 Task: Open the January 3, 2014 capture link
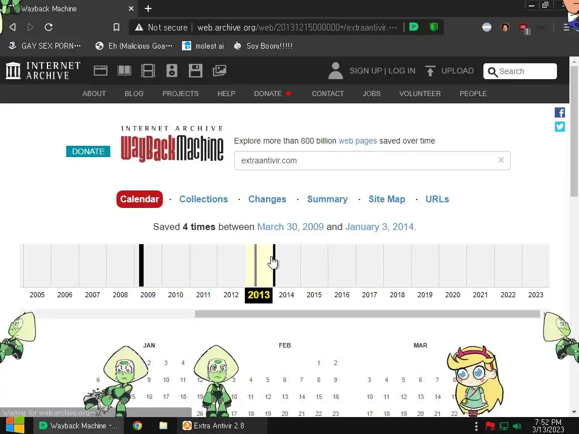(x=379, y=227)
